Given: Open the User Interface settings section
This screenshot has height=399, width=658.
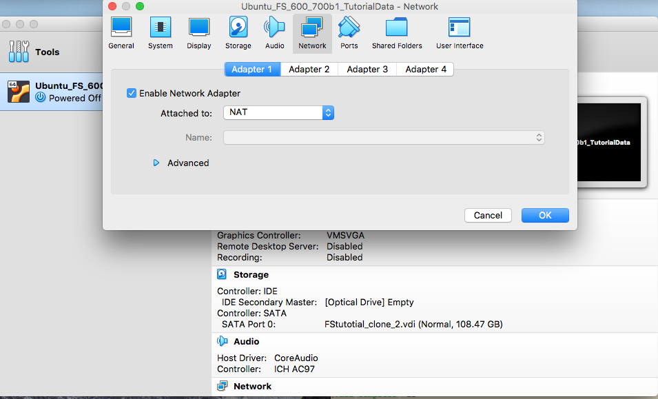Looking at the screenshot, I should pos(460,33).
